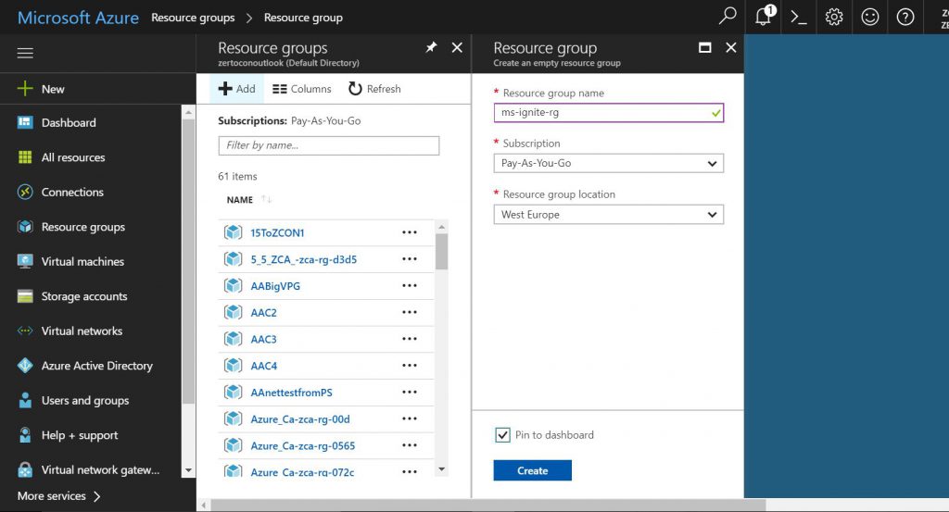Click the sidebar vertical scrollbar thumb
The height and width of the screenshot is (512, 949).
point(188,261)
